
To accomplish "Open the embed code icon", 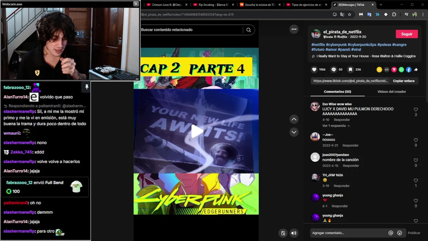I will click(x=387, y=70).
